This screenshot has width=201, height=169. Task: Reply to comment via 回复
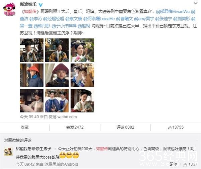[173, 164]
